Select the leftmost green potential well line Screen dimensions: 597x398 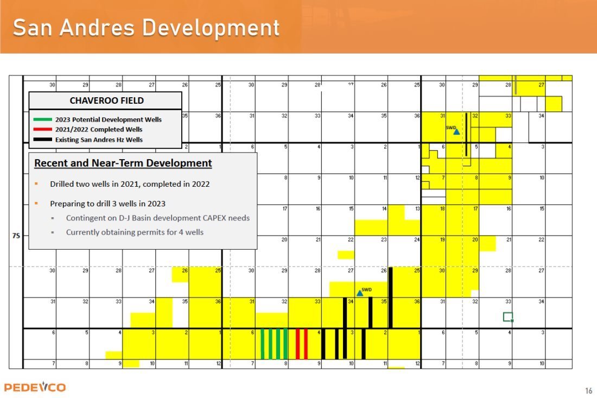click(263, 344)
